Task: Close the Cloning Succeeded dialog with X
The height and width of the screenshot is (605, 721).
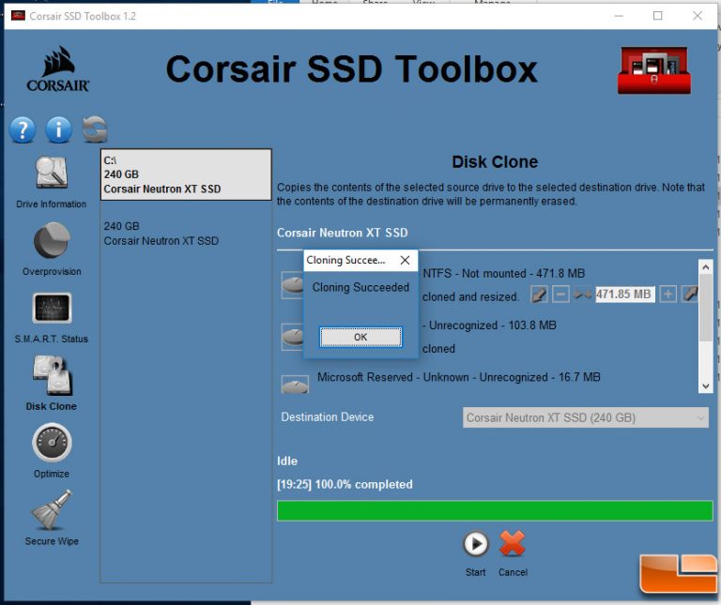Action: [x=405, y=261]
